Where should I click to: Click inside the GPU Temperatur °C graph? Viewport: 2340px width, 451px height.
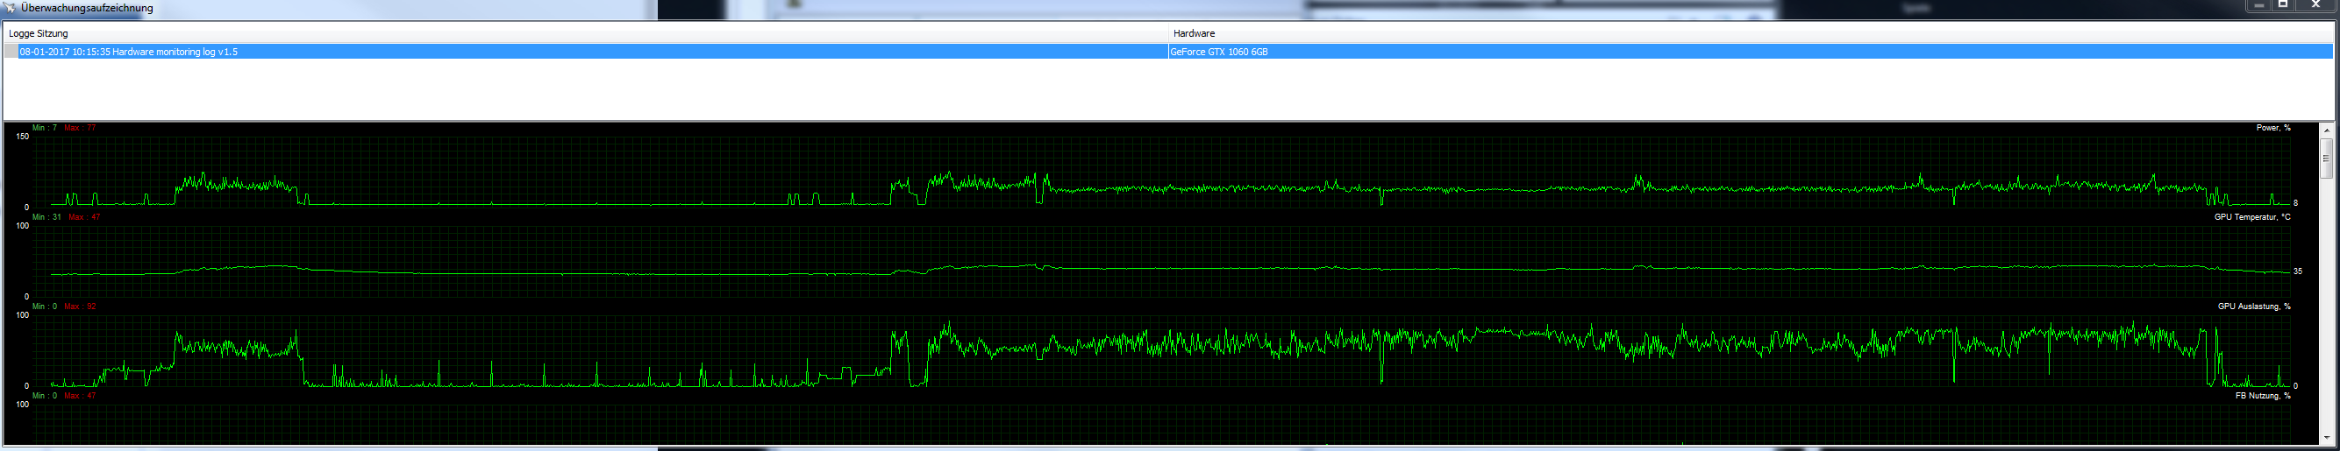tap(1163, 260)
